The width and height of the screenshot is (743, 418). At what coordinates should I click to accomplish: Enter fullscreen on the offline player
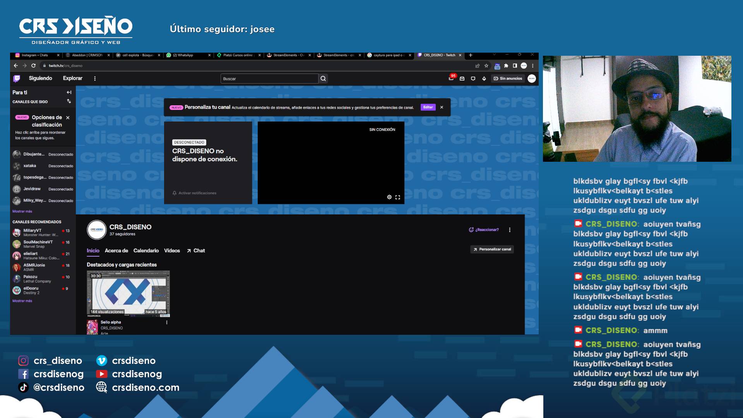pos(397,197)
